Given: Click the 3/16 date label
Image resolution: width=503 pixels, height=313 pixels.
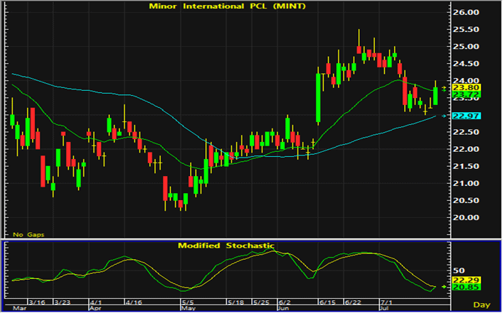Looking at the screenshot, I should [x=36, y=302].
